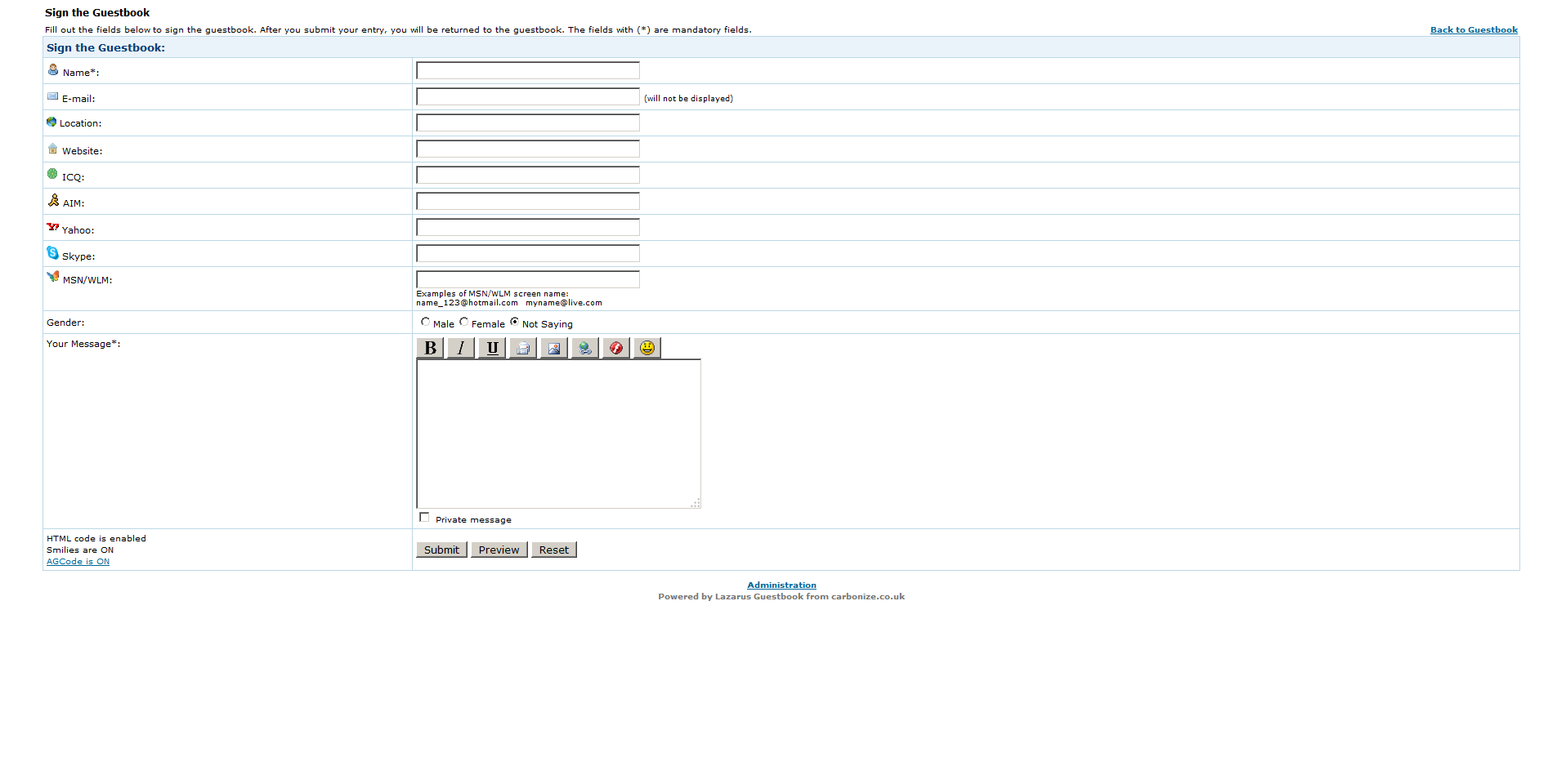Click the example 'name_123@hotmail.com' text
The width and height of the screenshot is (1566, 779).
point(467,303)
